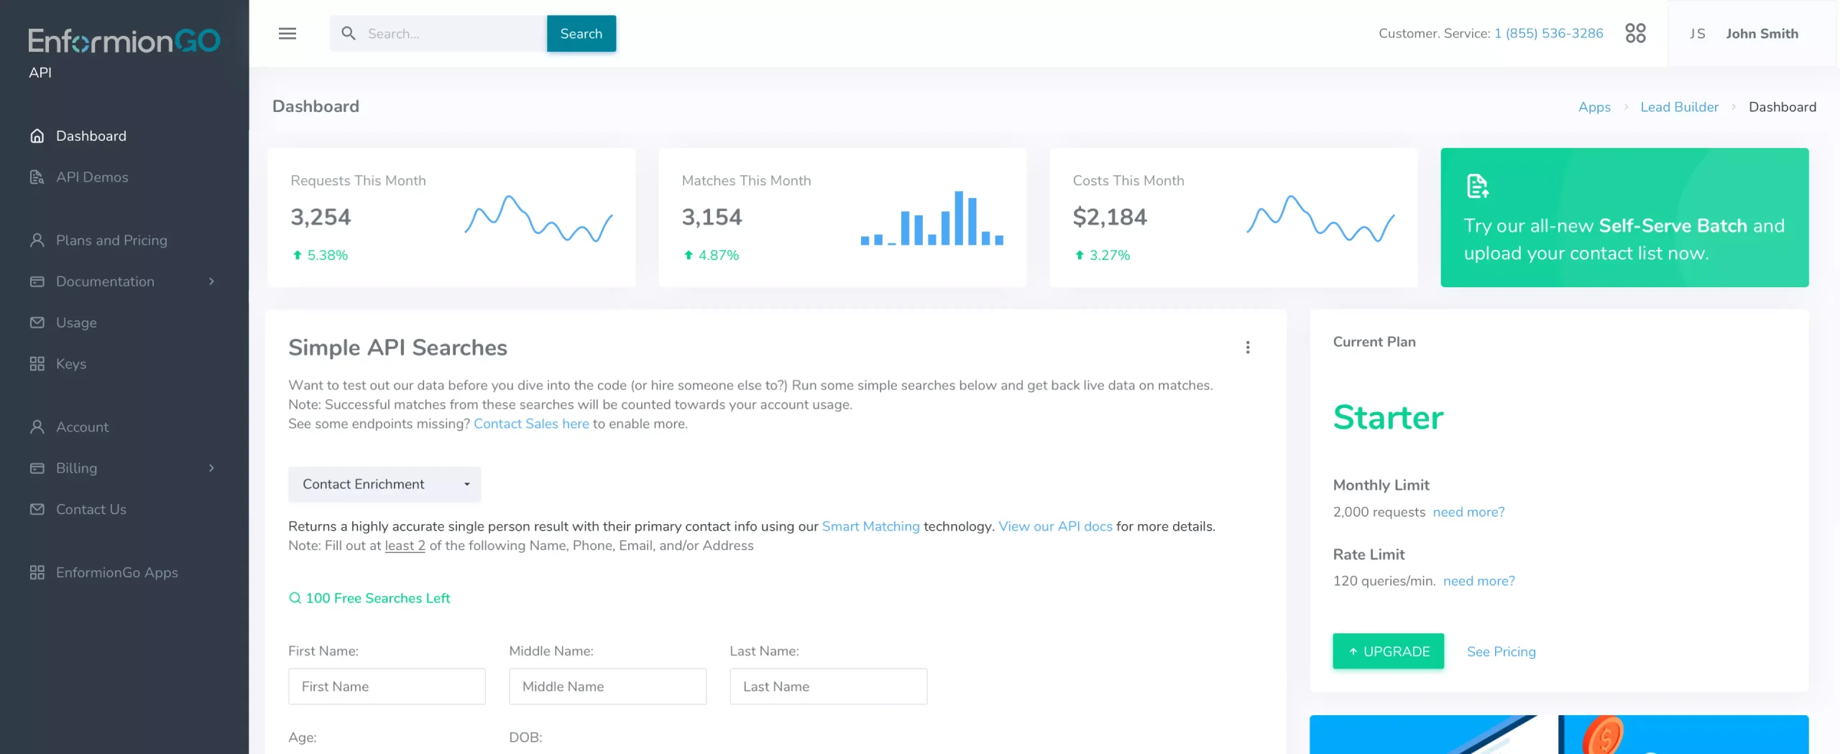Click the Starter plan name
The image size is (1840, 754).
tap(1388, 417)
